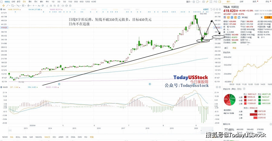Toggle MA indicator circle button
272x141 pixels.
[x=2, y=9]
